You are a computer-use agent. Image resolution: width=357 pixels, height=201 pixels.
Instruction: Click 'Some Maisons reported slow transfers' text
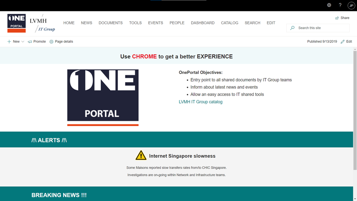pos(176,168)
